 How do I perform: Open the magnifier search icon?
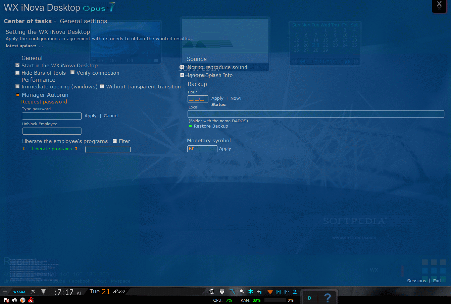[x=242, y=292]
